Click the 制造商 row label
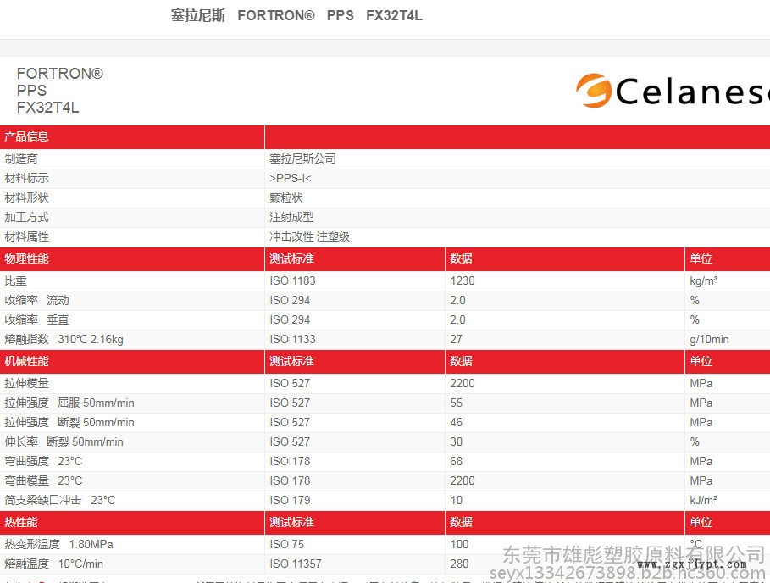Image resolution: width=770 pixels, height=583 pixels. pyautogui.click(x=21, y=158)
